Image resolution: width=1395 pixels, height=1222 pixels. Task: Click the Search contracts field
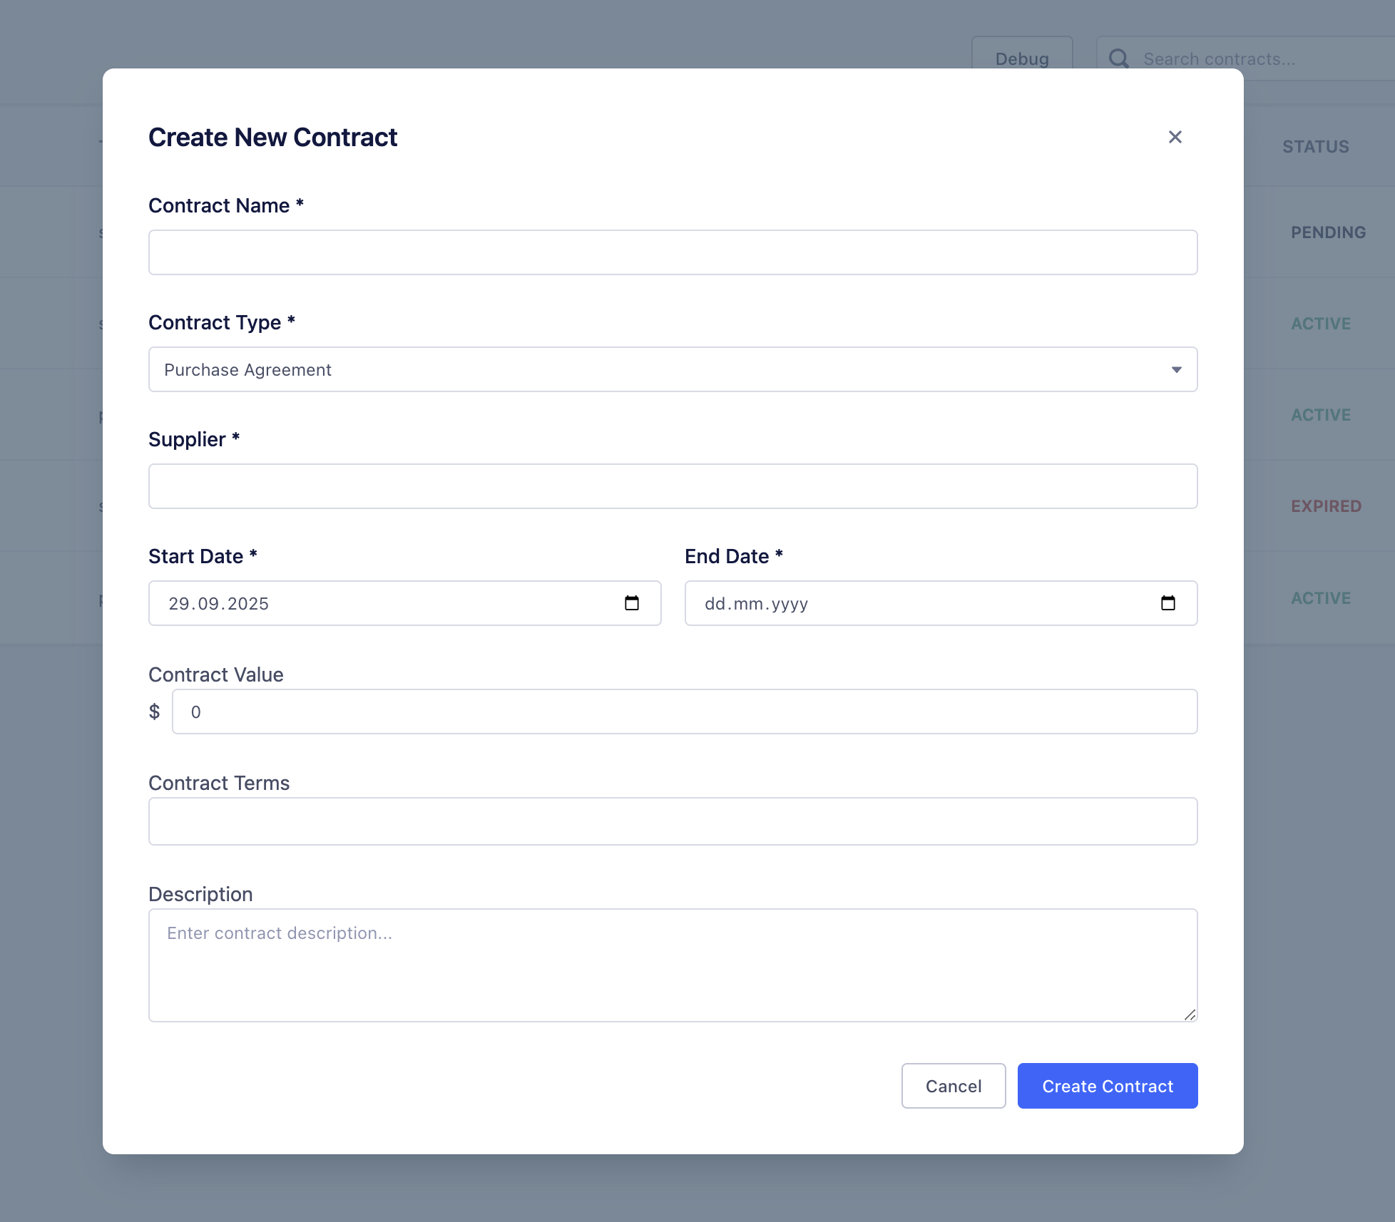coord(1248,58)
